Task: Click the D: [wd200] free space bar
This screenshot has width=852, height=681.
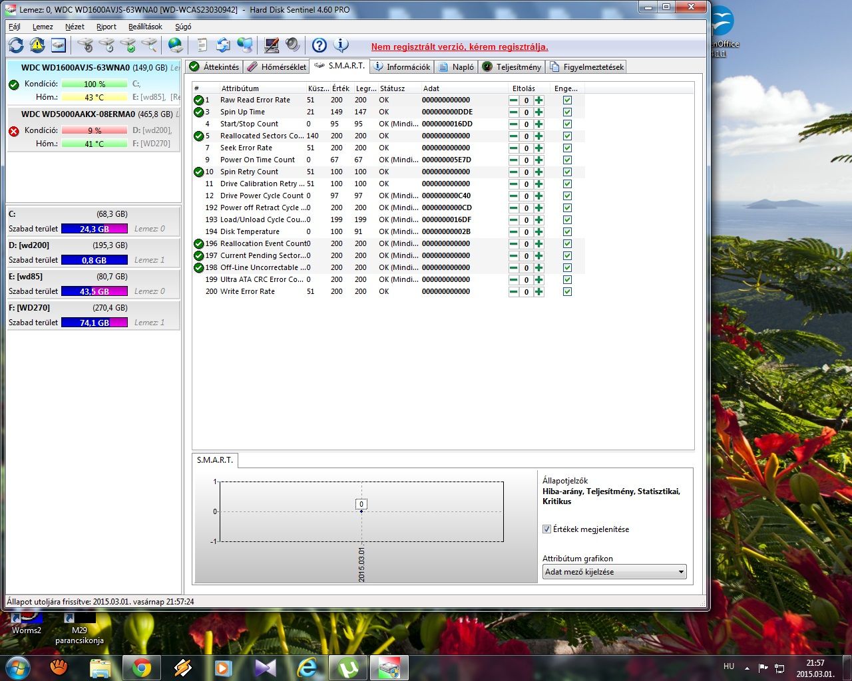Action: (x=95, y=260)
